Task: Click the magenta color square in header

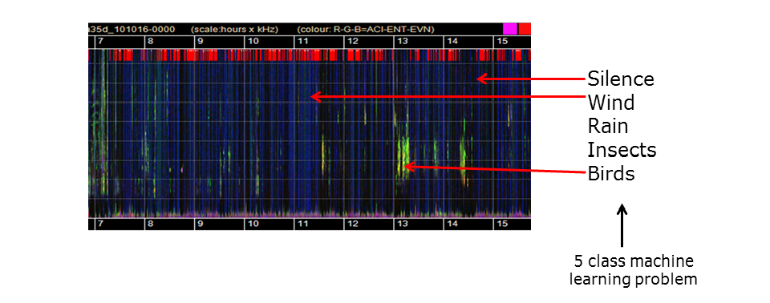Action: (x=510, y=29)
